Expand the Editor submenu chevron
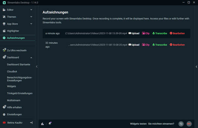This screenshot has width=198, height=128. coord(31,10)
